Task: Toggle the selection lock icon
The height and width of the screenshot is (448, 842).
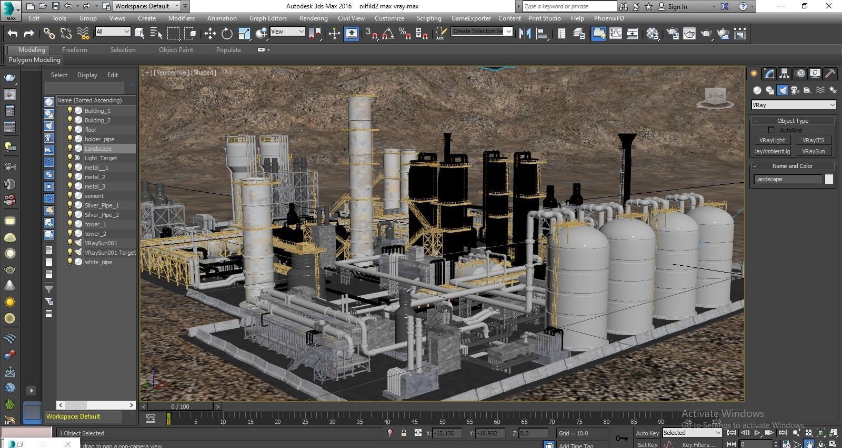Action: (x=404, y=433)
